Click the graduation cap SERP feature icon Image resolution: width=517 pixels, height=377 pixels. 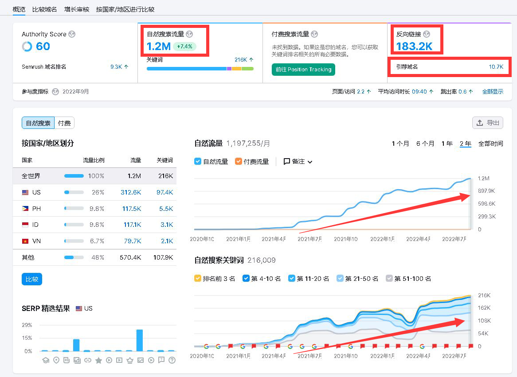(x=45, y=360)
